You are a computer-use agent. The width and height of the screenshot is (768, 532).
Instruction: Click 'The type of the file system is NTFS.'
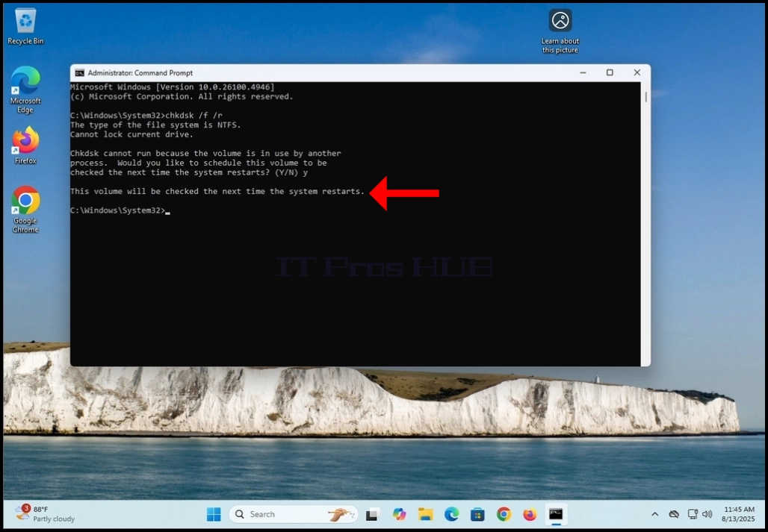pos(155,125)
